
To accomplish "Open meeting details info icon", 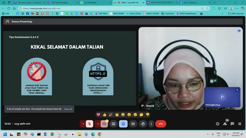I will (x=218, y=124).
